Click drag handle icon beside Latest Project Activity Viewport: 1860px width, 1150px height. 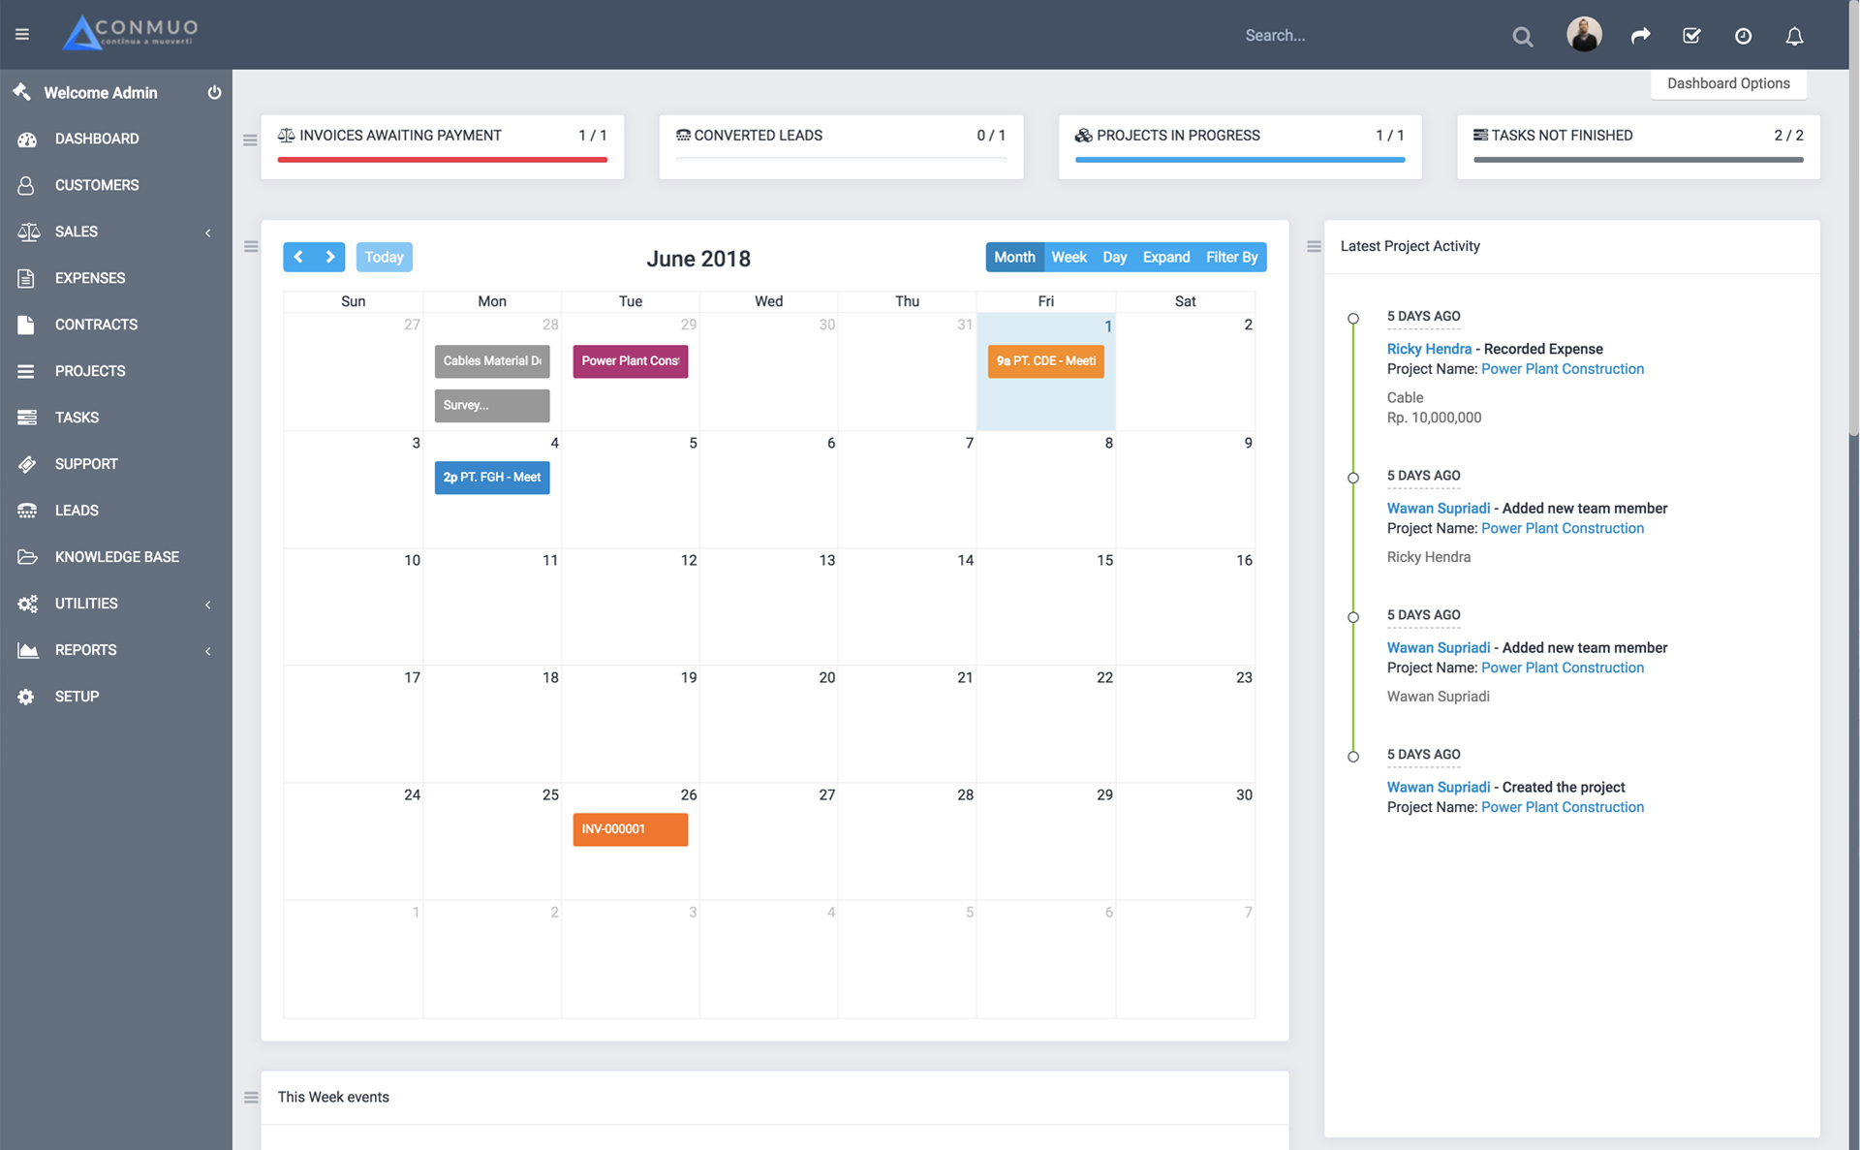click(x=1314, y=247)
